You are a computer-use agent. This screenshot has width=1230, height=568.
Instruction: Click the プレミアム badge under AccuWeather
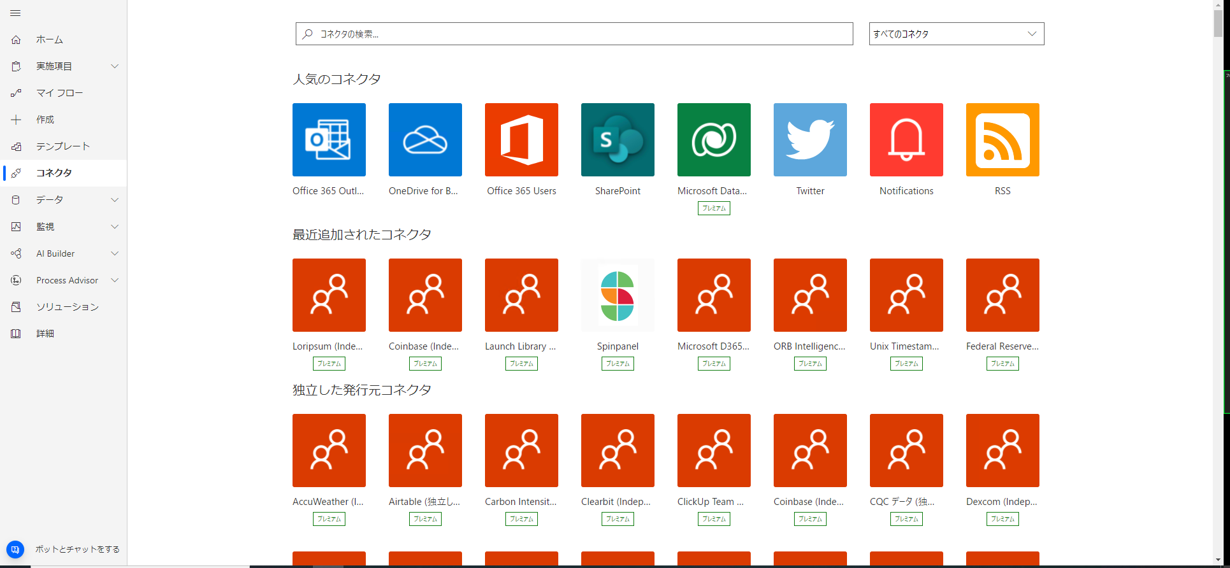pyautogui.click(x=329, y=519)
